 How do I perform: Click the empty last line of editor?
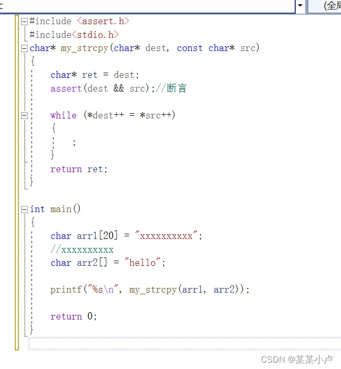coord(185,343)
